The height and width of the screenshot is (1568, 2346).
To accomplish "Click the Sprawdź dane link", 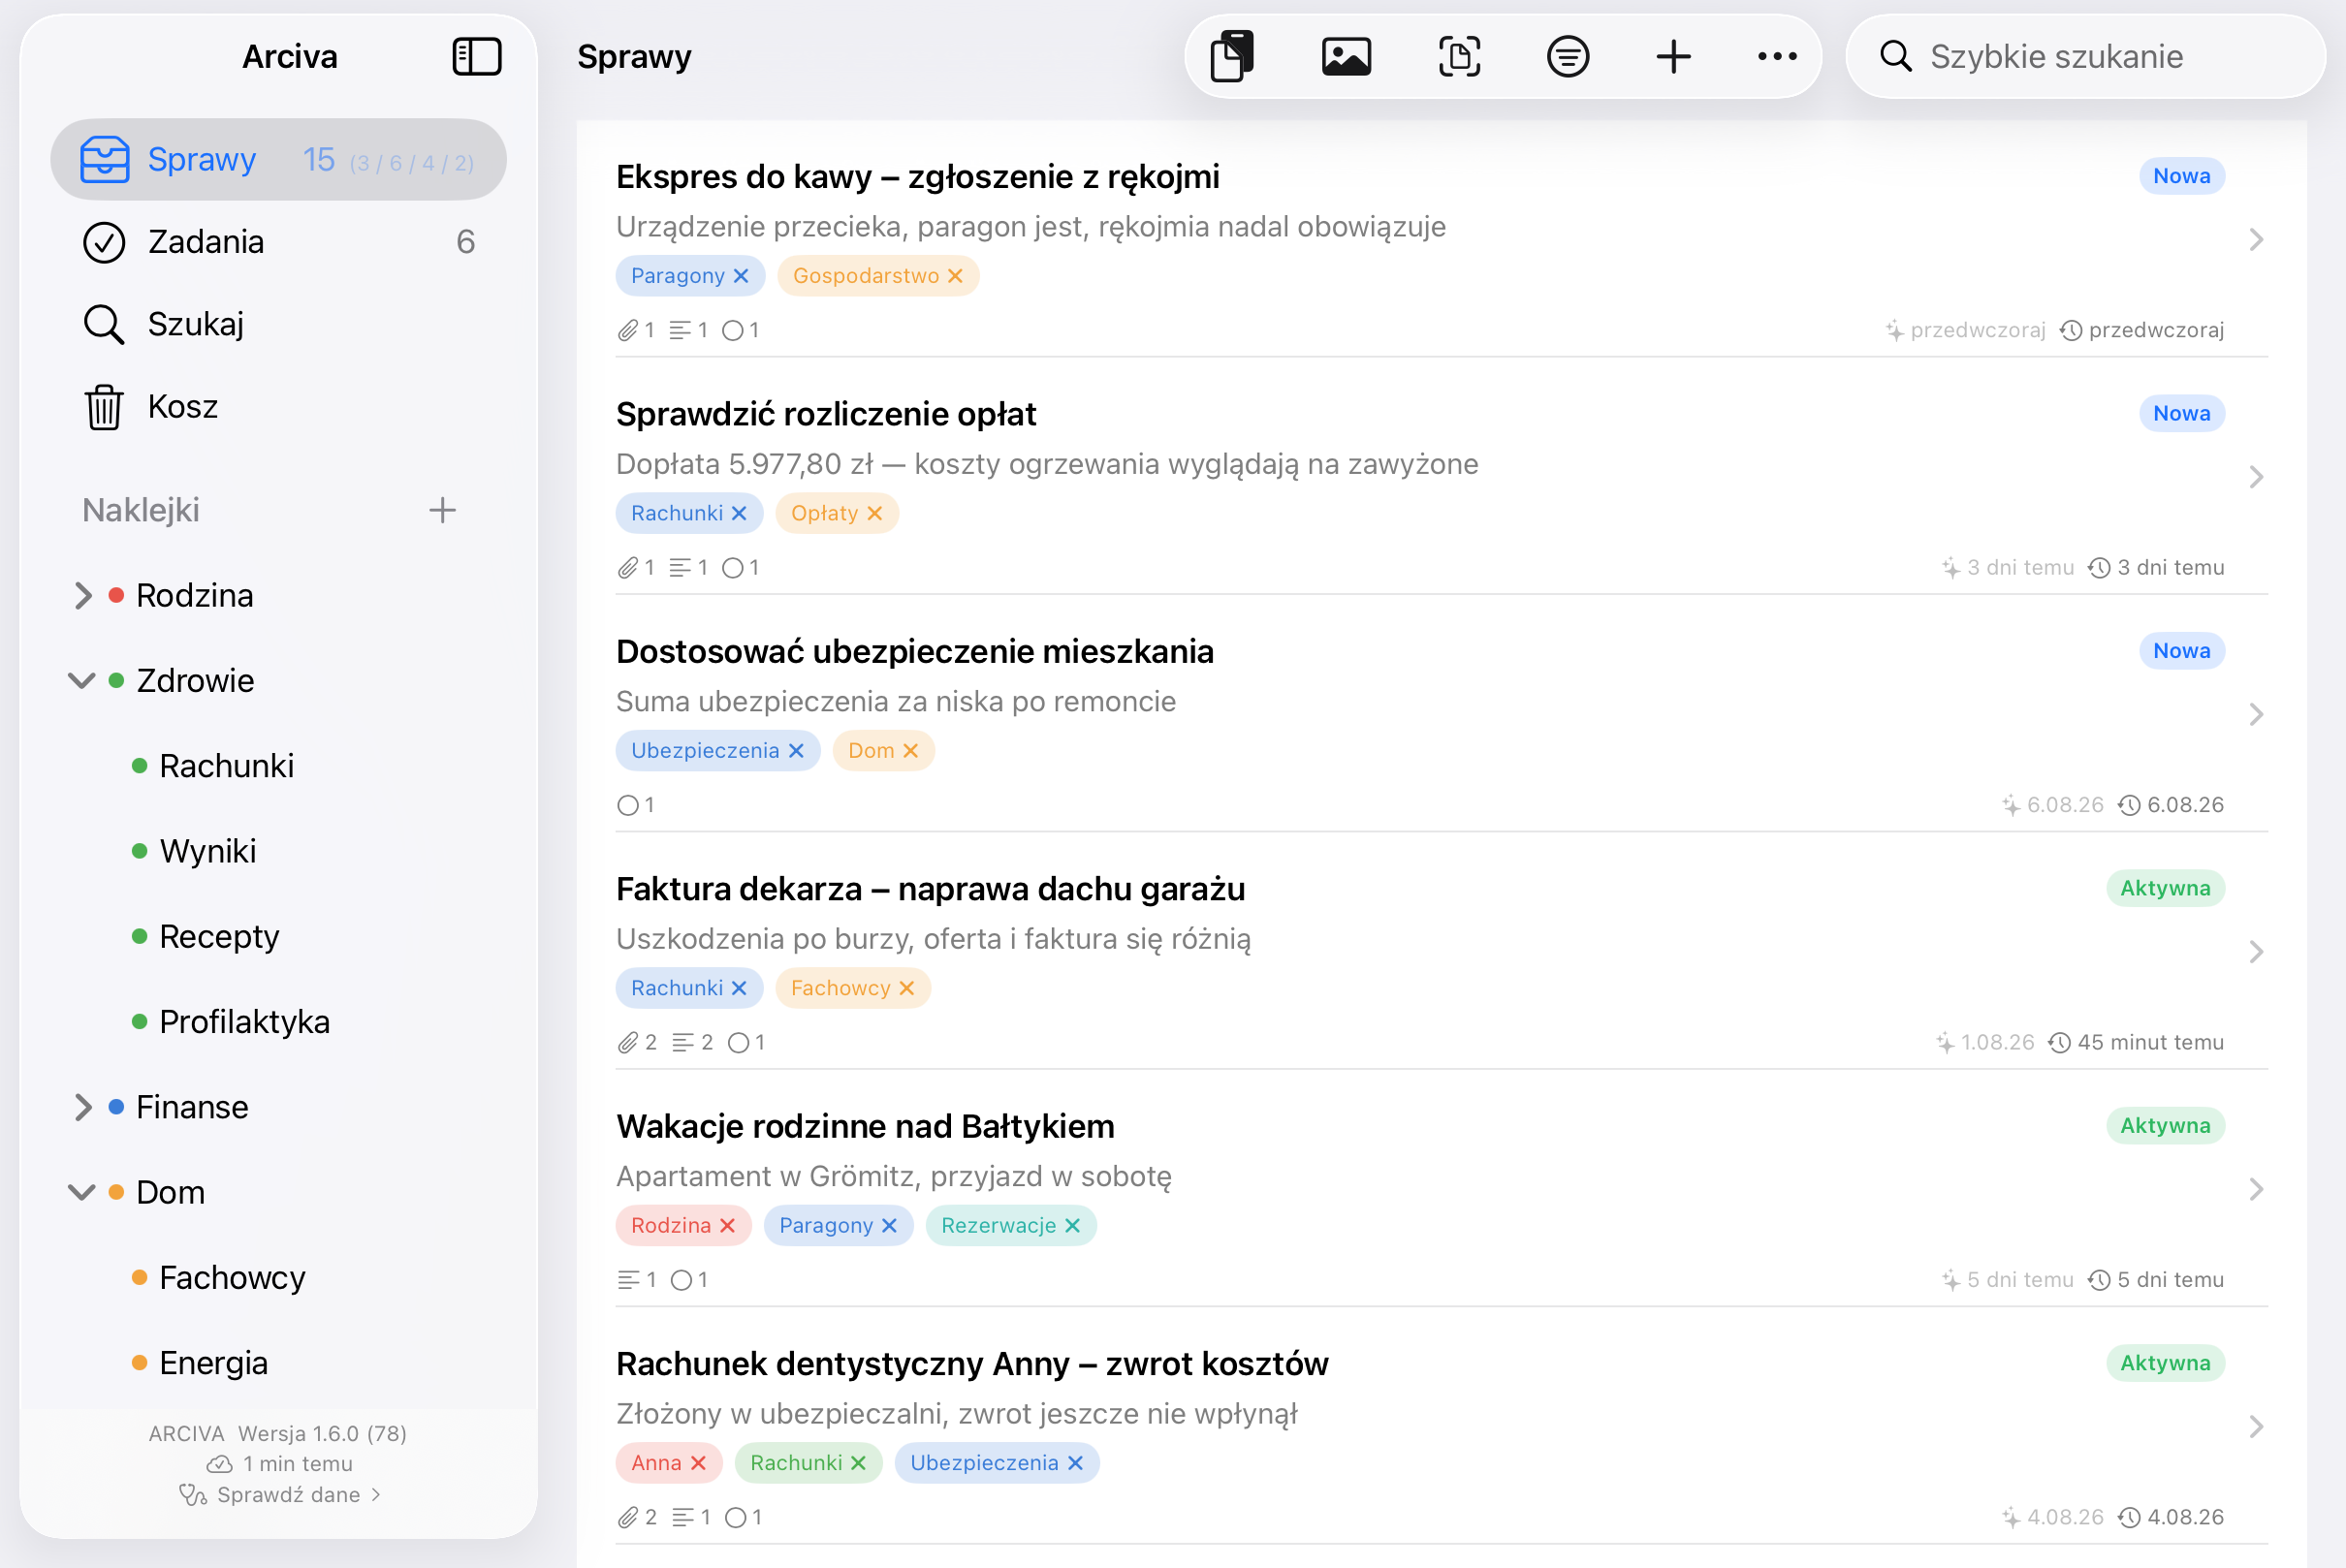I will pyautogui.click(x=280, y=1494).
